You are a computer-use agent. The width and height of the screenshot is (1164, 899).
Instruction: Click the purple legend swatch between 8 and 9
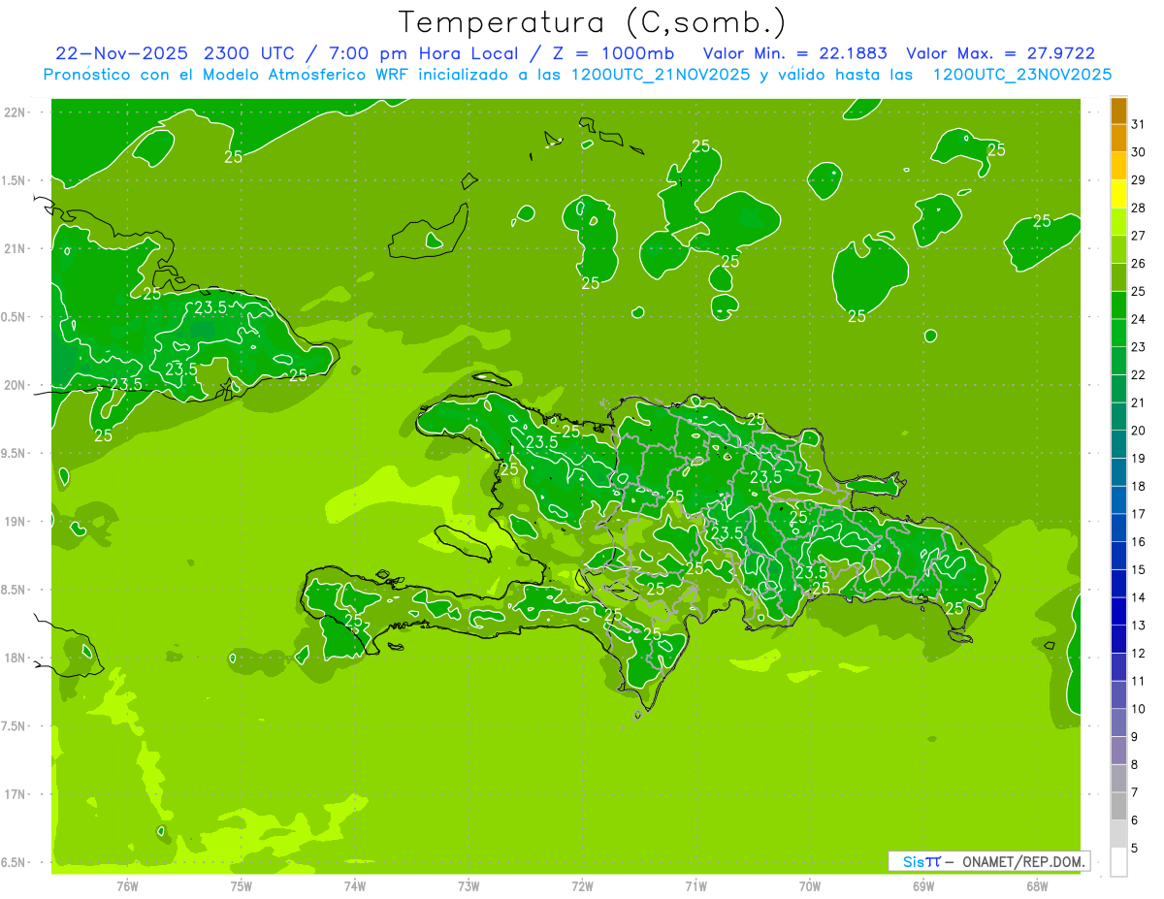(x=1118, y=750)
